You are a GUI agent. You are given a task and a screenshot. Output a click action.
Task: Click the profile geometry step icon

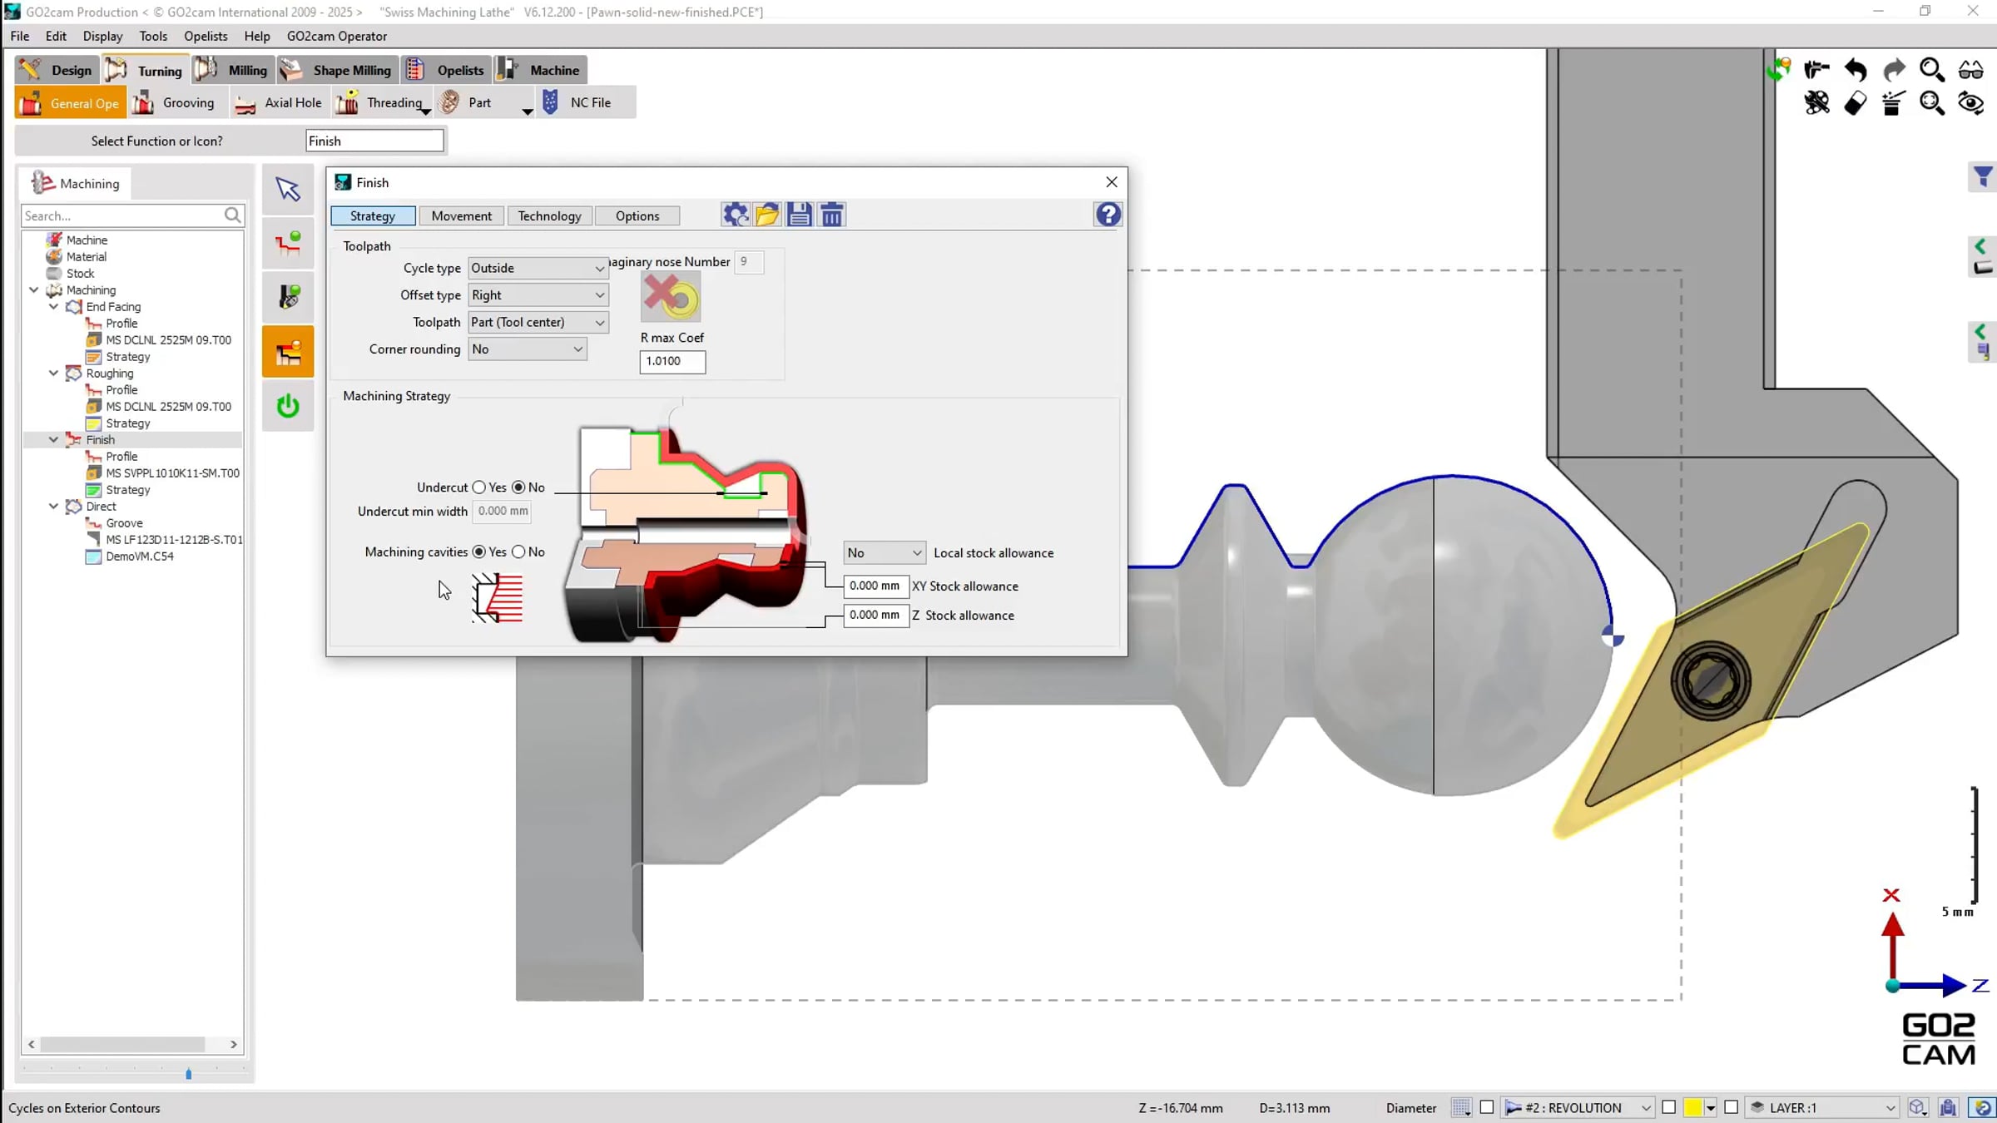288,243
